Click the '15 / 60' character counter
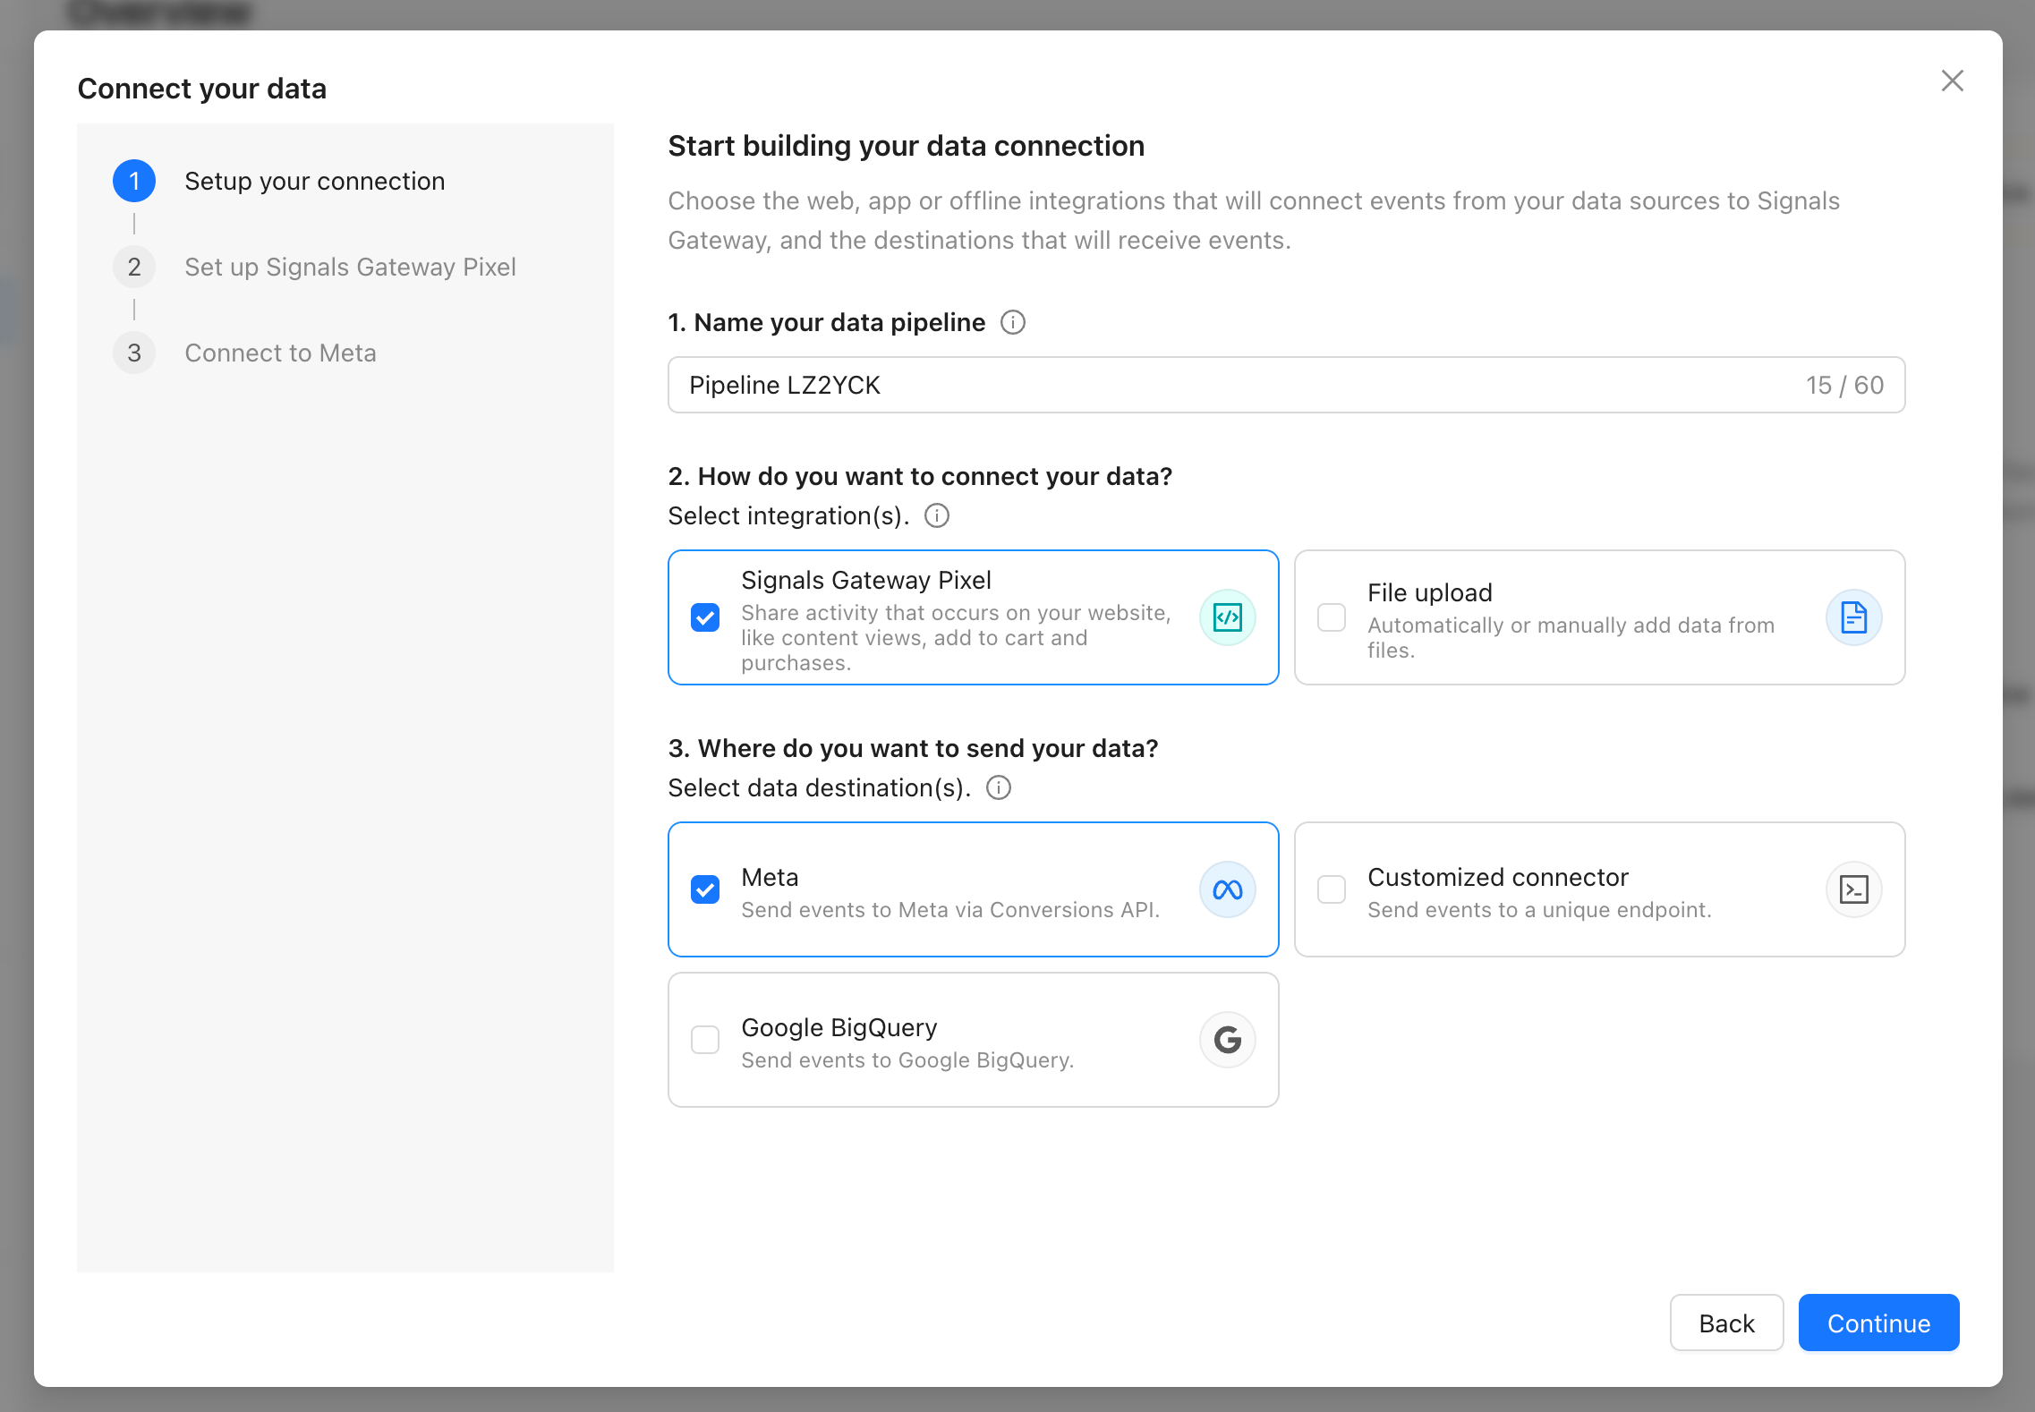 pos(1845,385)
